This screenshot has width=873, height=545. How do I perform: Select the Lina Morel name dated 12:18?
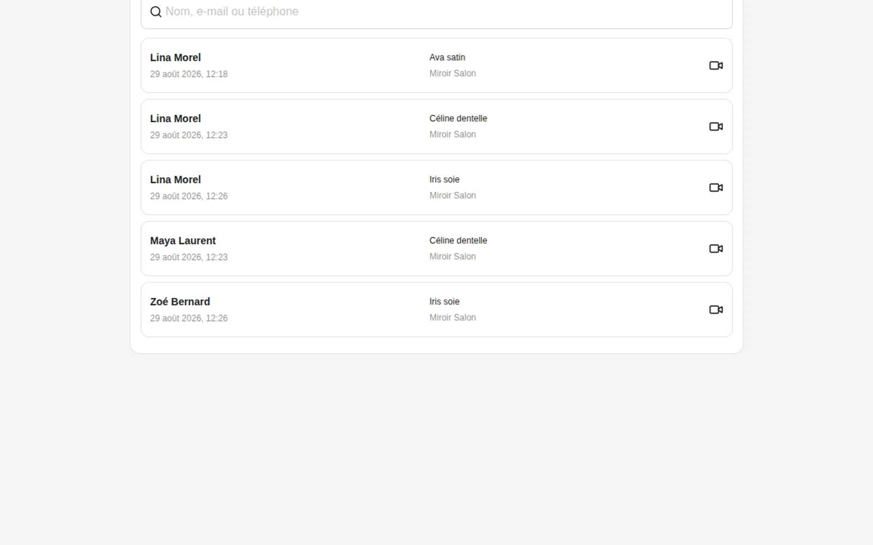(x=176, y=58)
